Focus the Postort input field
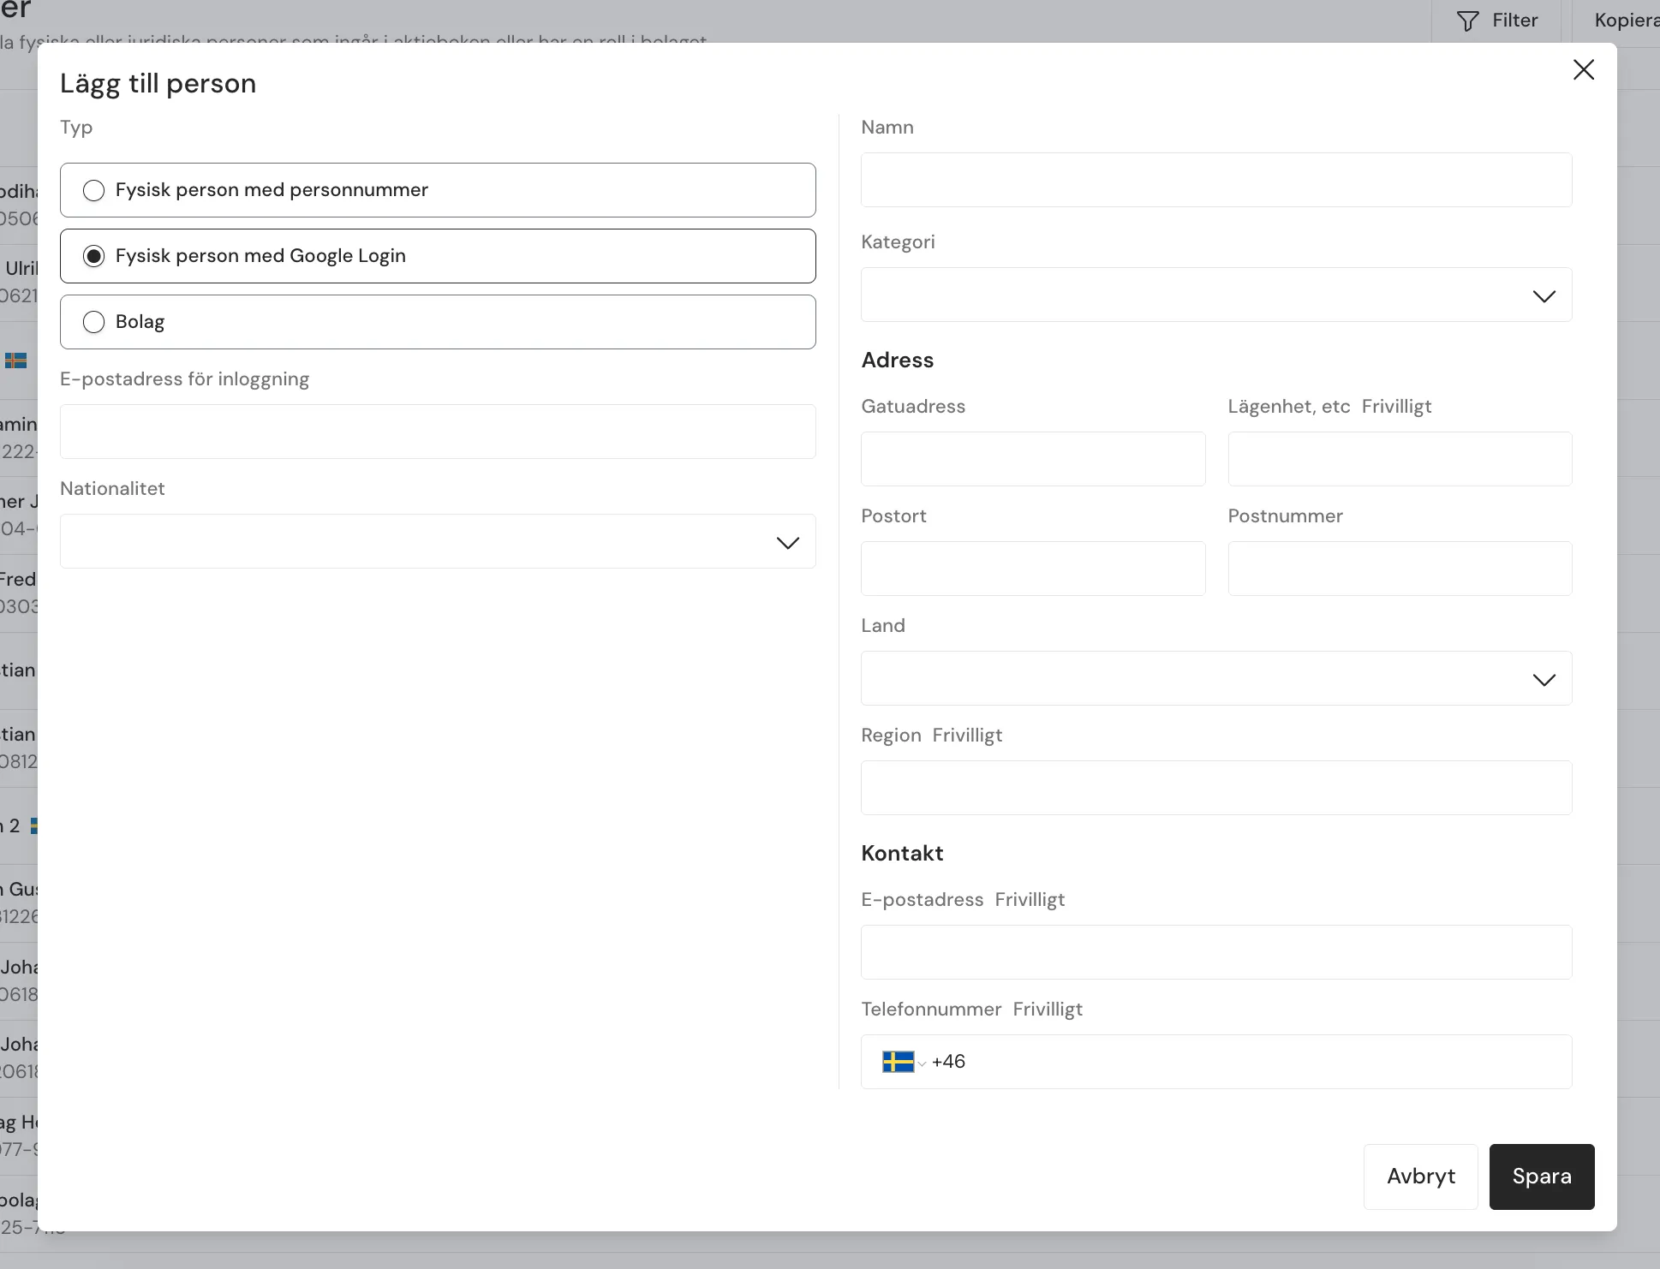 pos(1032,569)
